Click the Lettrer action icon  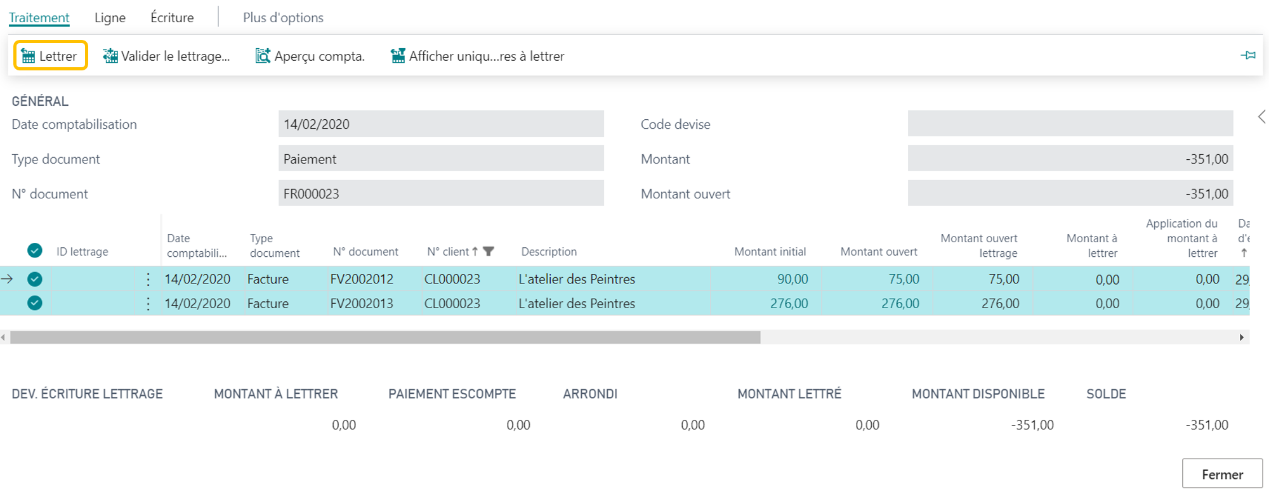pos(28,56)
